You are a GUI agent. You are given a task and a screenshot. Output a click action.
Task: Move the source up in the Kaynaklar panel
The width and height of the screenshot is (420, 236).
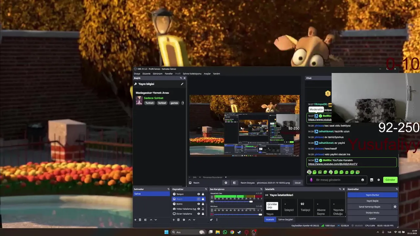pos(189,220)
